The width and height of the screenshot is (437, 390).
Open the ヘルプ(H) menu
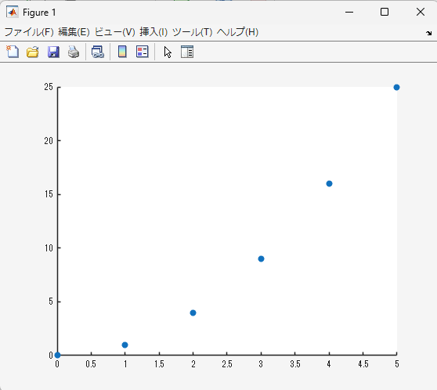(x=237, y=32)
